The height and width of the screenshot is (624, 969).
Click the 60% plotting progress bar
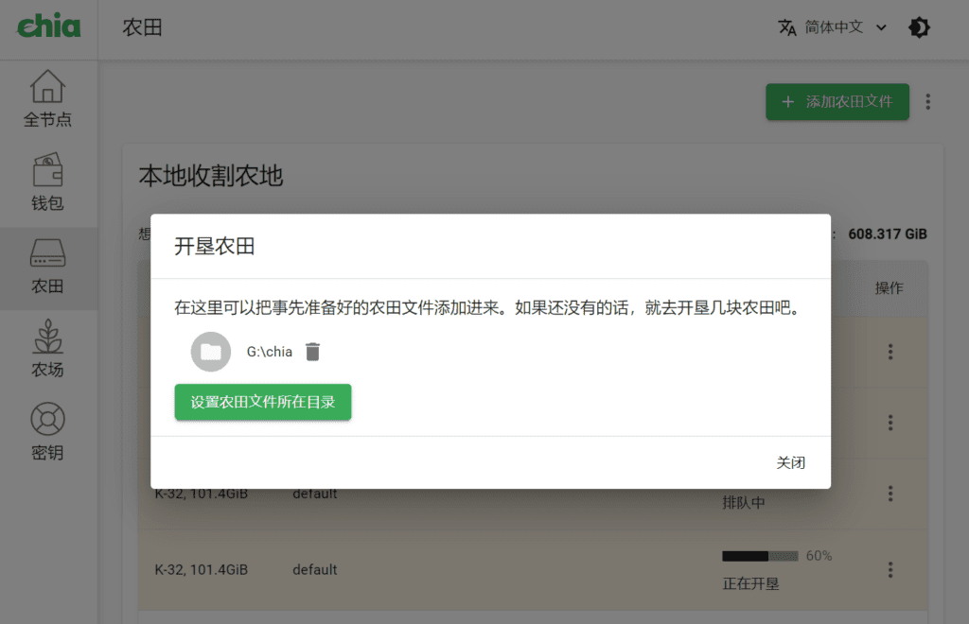[x=760, y=556]
